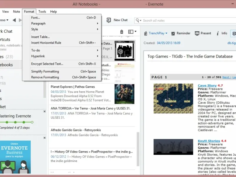The width and height of the screenshot is (236, 177).
Task: Click the Reminder button
Action: [181, 33]
